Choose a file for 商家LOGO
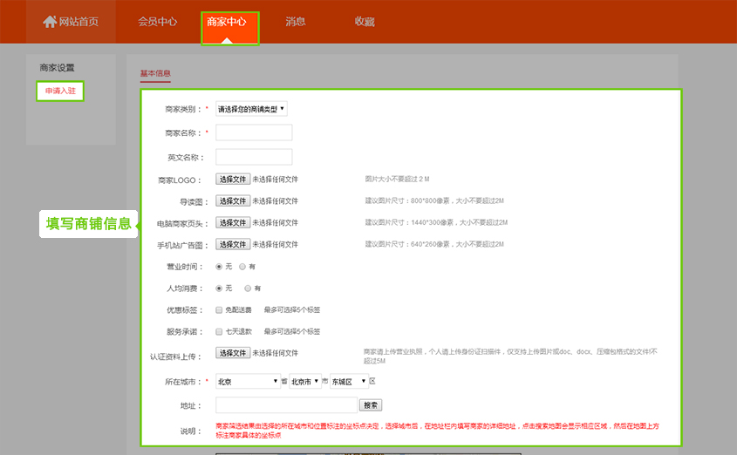The width and height of the screenshot is (737, 455). [x=233, y=180]
